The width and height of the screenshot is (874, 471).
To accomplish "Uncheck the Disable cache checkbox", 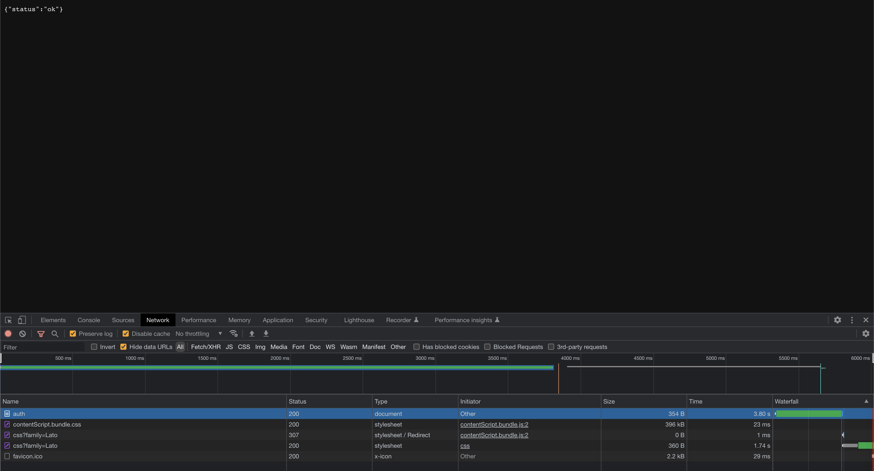I will (x=125, y=334).
